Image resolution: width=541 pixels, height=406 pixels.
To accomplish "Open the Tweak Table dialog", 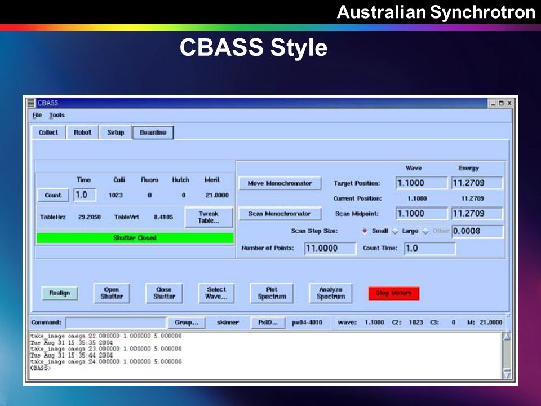I will pyautogui.click(x=209, y=217).
